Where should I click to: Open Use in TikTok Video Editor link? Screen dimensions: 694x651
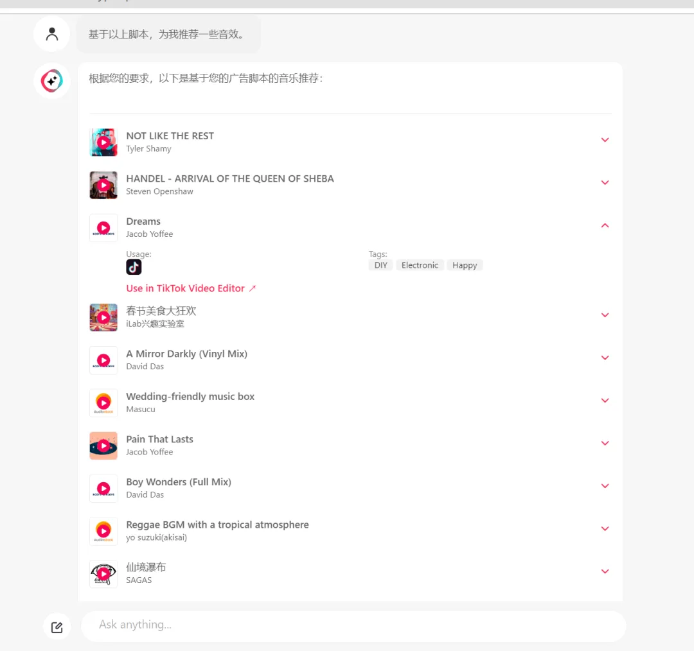click(x=191, y=288)
